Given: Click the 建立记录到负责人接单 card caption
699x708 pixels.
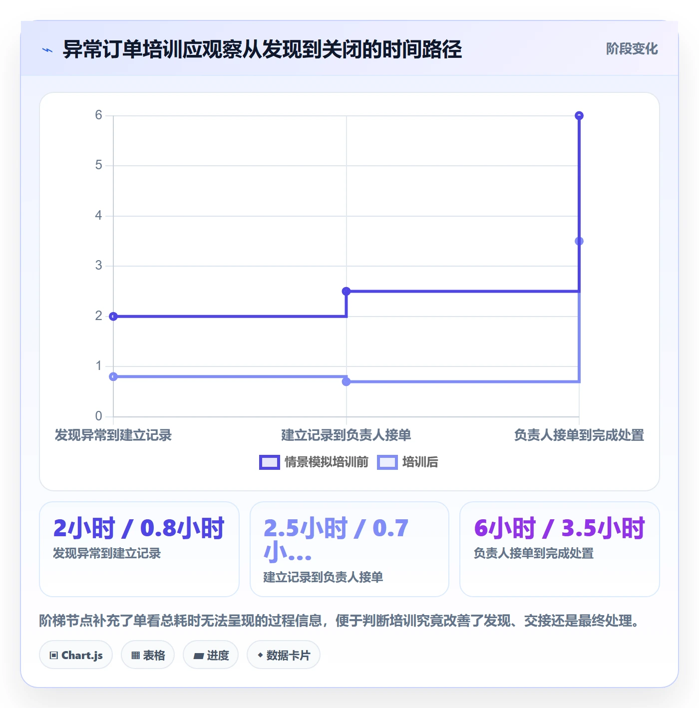Looking at the screenshot, I should 323,577.
